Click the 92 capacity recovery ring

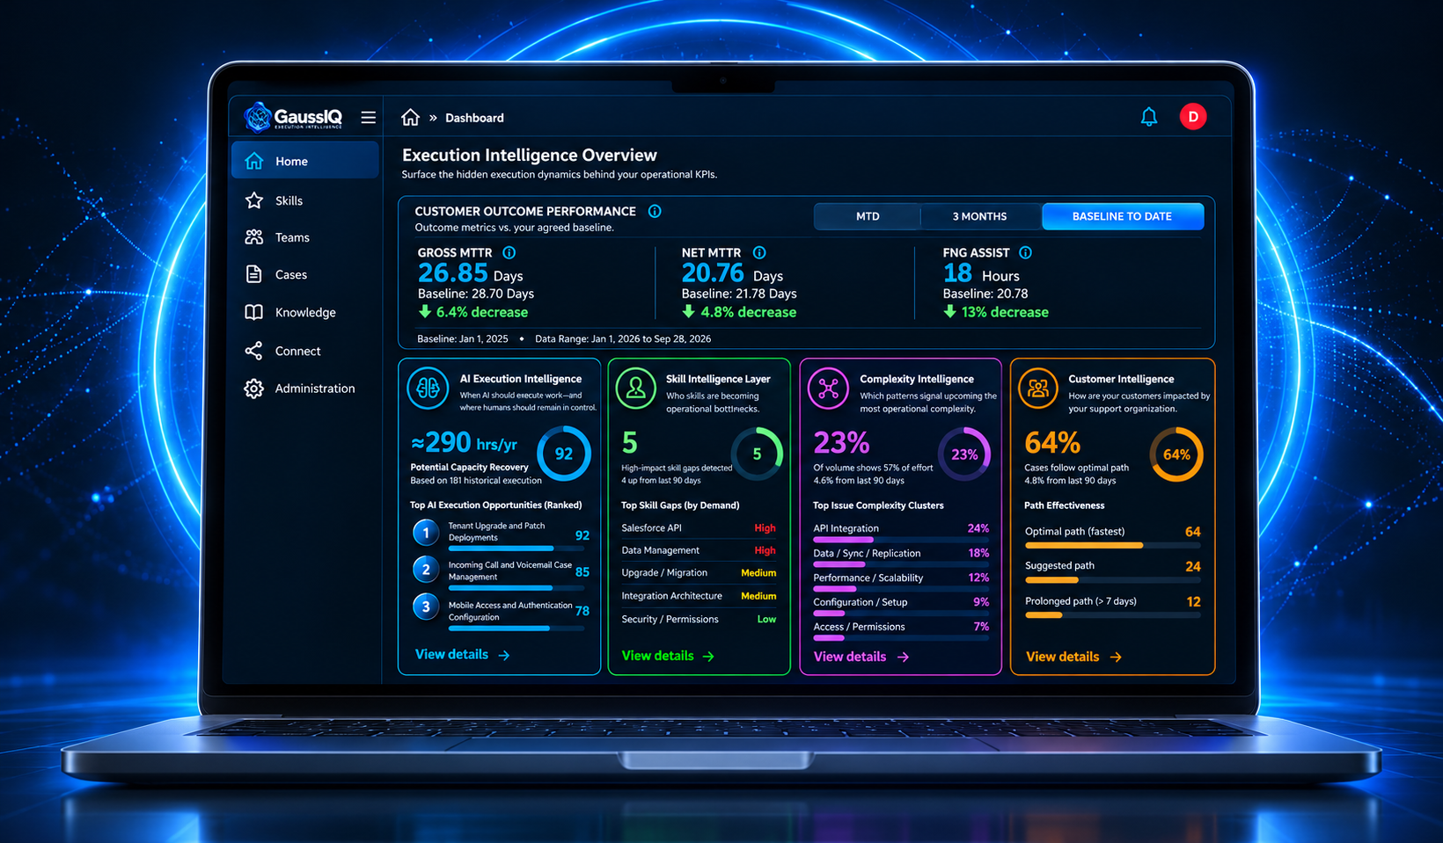pos(564,454)
